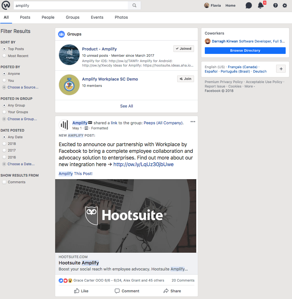Screen dimensions: 292x299
Task: Select You under Posted By
Action: (4, 81)
